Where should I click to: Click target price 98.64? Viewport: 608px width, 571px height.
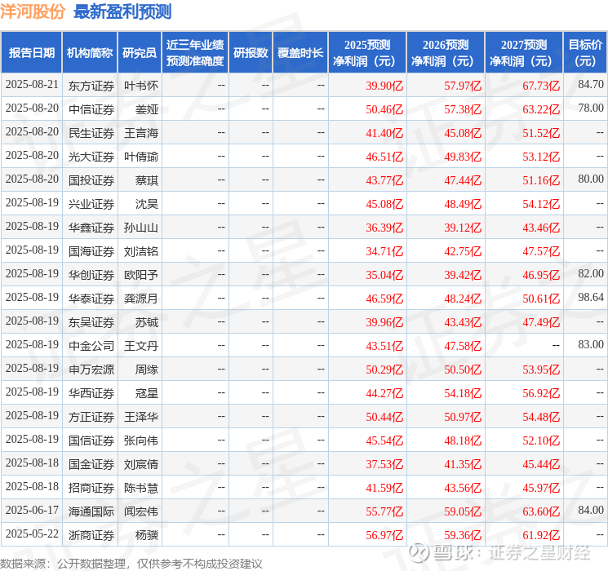pyautogui.click(x=591, y=297)
